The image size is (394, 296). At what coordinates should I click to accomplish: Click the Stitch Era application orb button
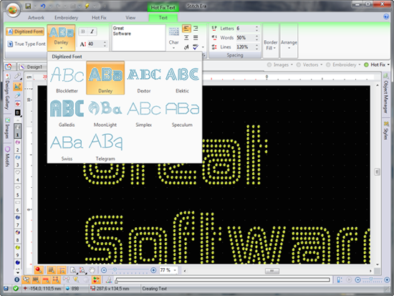[13, 10]
